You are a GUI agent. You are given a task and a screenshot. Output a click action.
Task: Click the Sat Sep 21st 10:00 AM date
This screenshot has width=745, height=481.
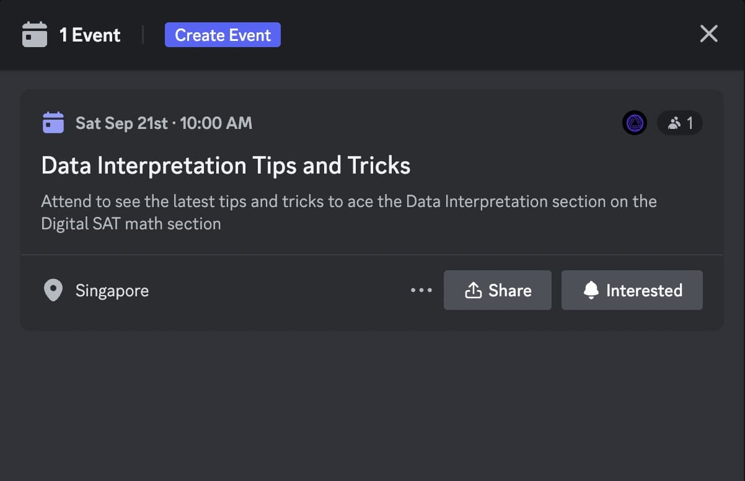[164, 123]
